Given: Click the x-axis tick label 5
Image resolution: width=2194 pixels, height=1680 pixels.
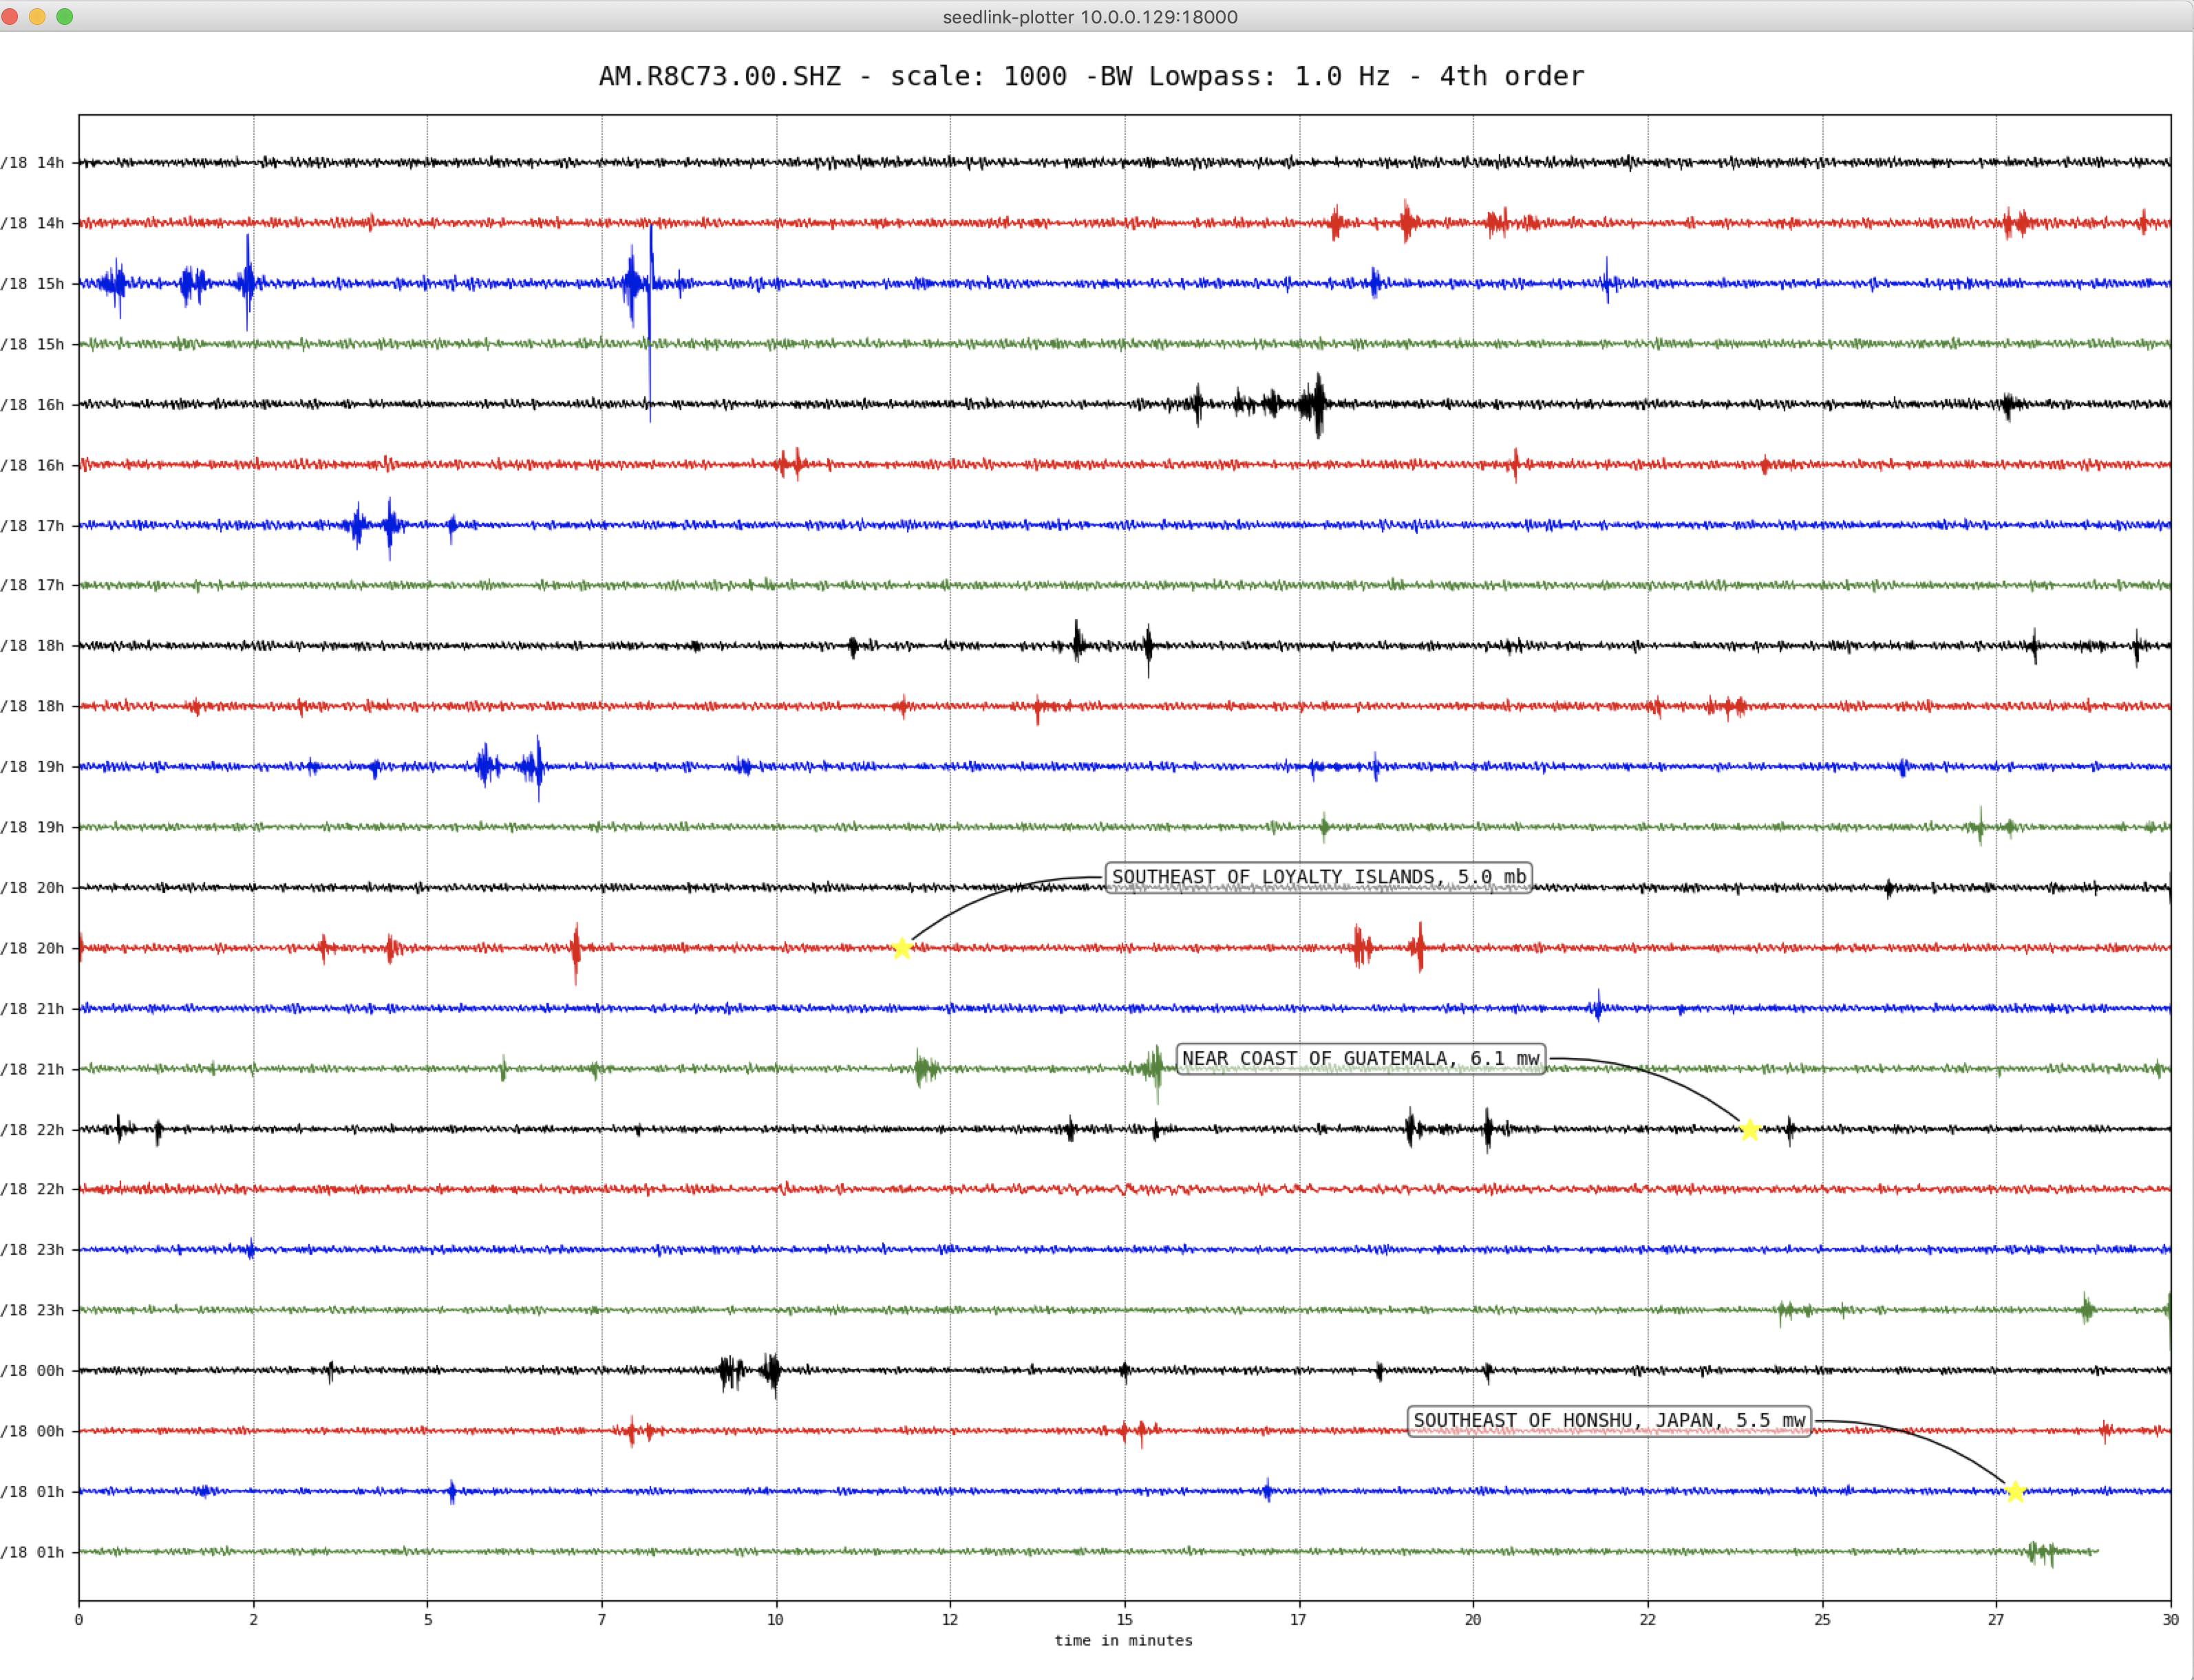Looking at the screenshot, I should pos(427,1619).
